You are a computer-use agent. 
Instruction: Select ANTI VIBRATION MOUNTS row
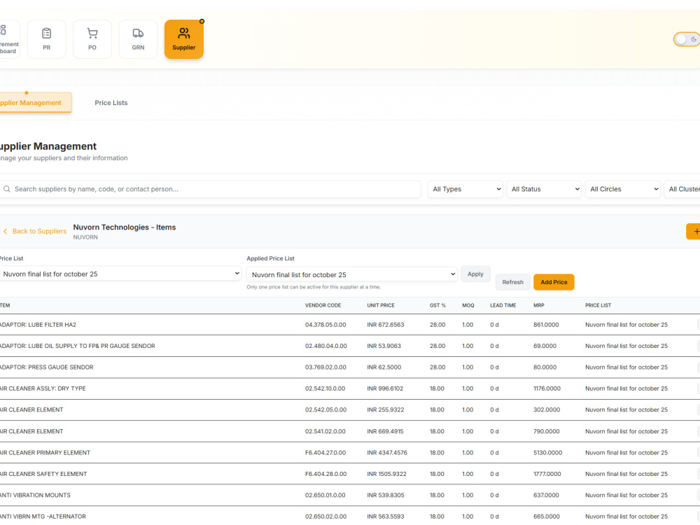350,495
